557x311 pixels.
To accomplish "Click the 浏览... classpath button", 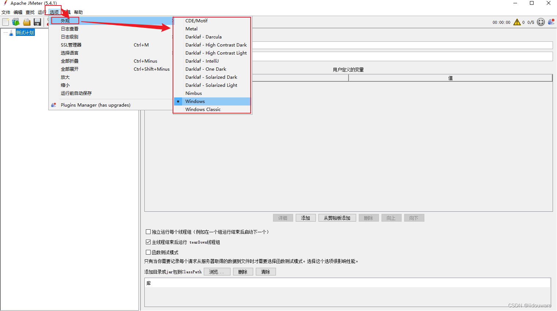I will [x=217, y=272].
